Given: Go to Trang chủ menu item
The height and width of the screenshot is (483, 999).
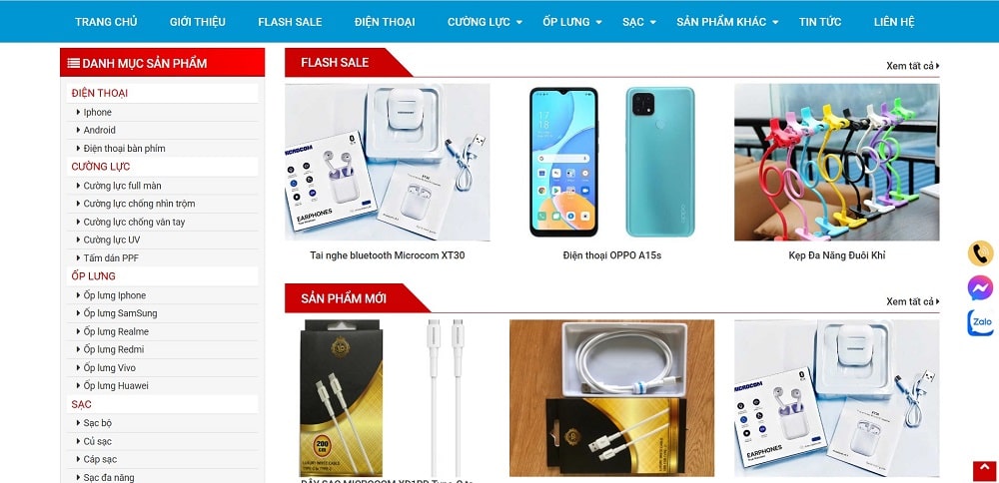Looking at the screenshot, I should coord(106,22).
